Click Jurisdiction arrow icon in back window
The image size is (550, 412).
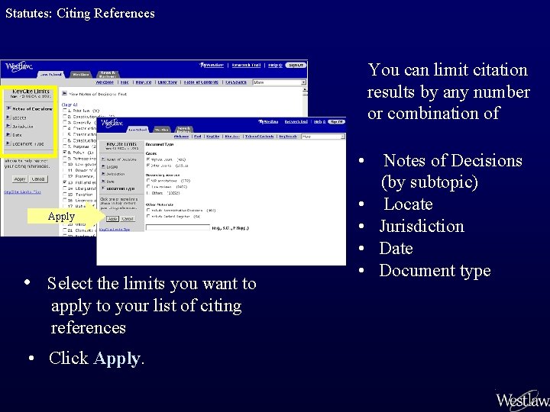[x=8, y=126]
